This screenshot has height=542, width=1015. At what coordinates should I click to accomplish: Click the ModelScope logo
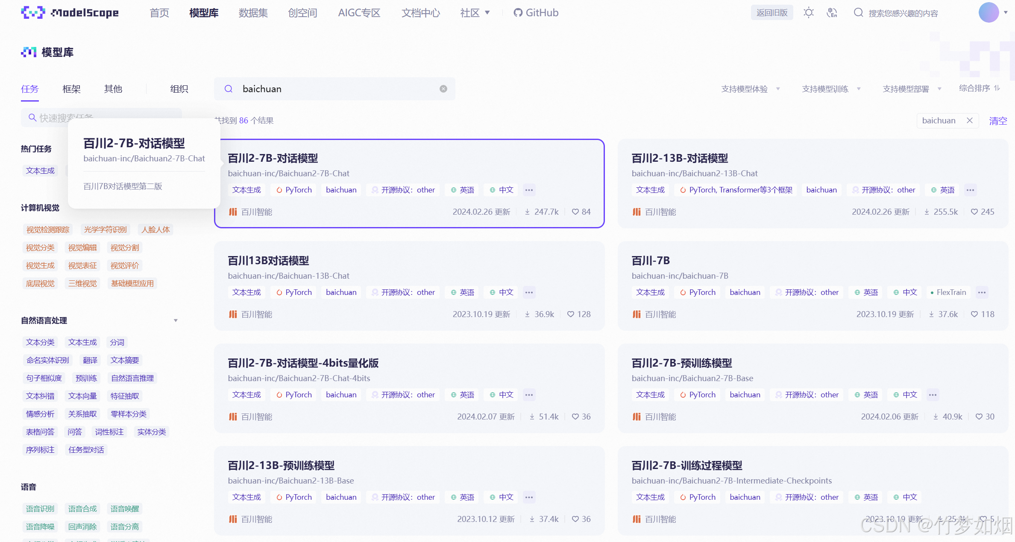[x=70, y=12]
